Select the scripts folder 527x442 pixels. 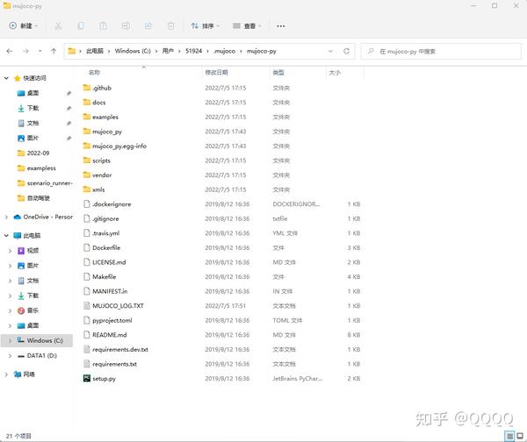pyautogui.click(x=101, y=160)
